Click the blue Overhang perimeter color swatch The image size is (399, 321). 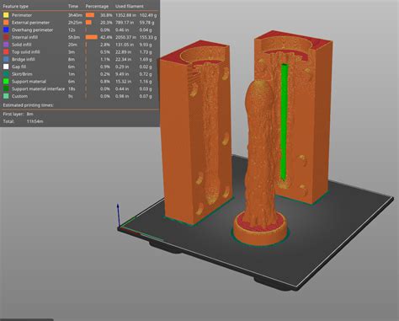[x=6, y=29]
